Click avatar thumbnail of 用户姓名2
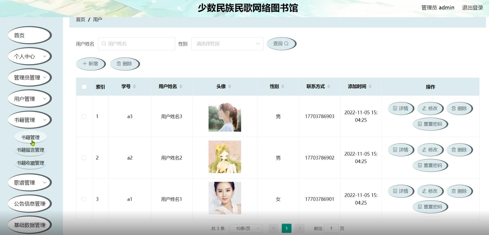Image resolution: width=489 pixels, height=235 pixels. pos(225,157)
